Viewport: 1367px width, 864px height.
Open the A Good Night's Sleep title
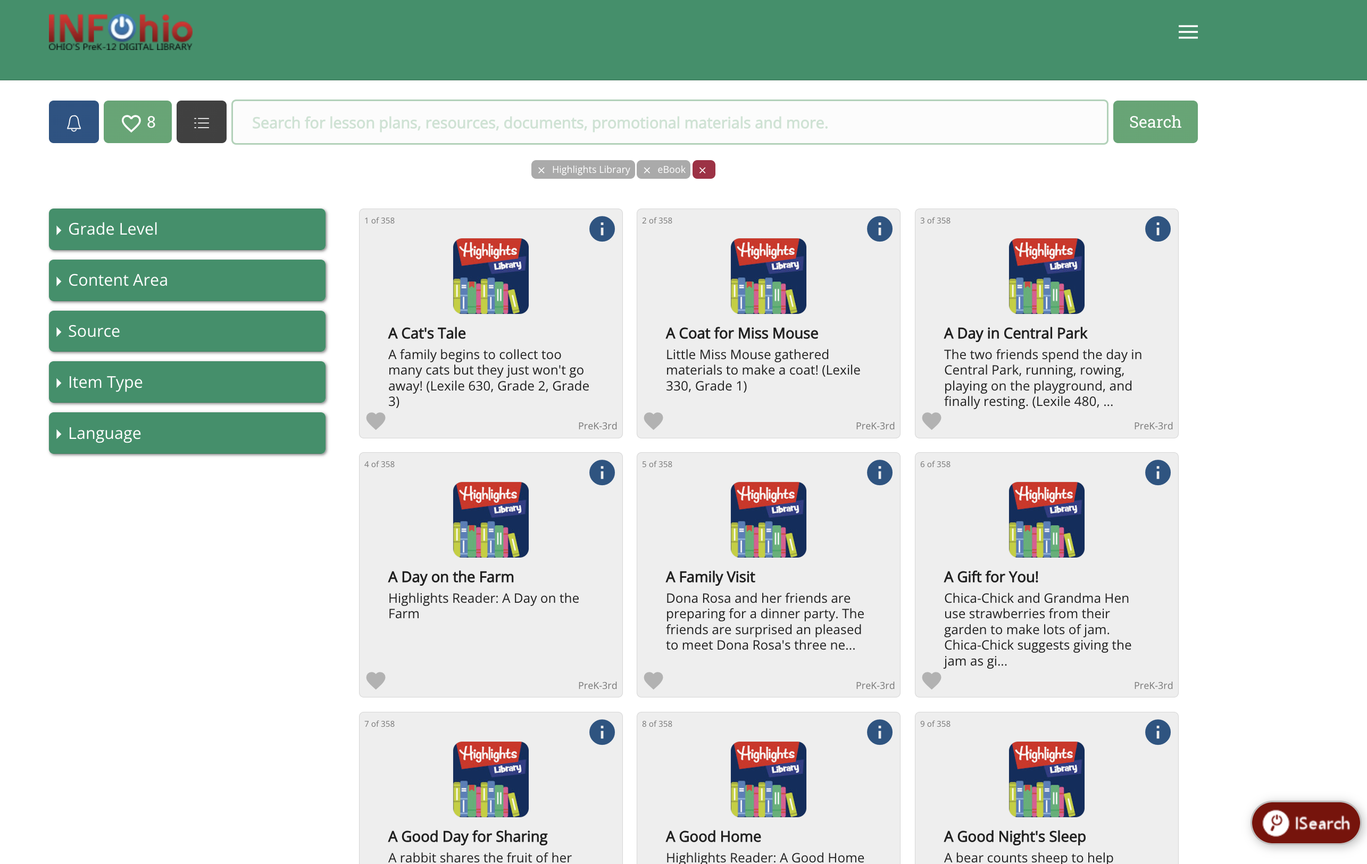(1015, 837)
